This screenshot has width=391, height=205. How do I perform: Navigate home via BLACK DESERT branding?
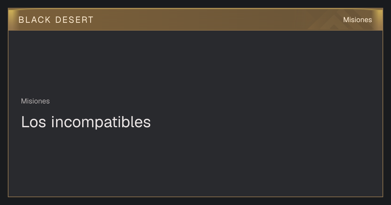[56, 20]
